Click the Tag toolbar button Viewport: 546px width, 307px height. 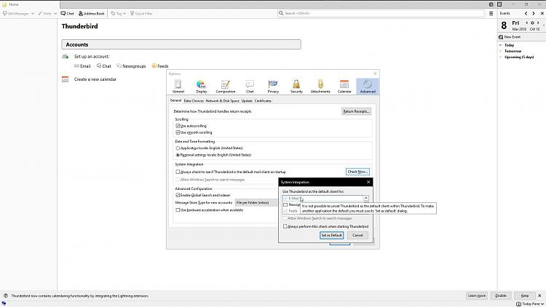click(x=116, y=14)
